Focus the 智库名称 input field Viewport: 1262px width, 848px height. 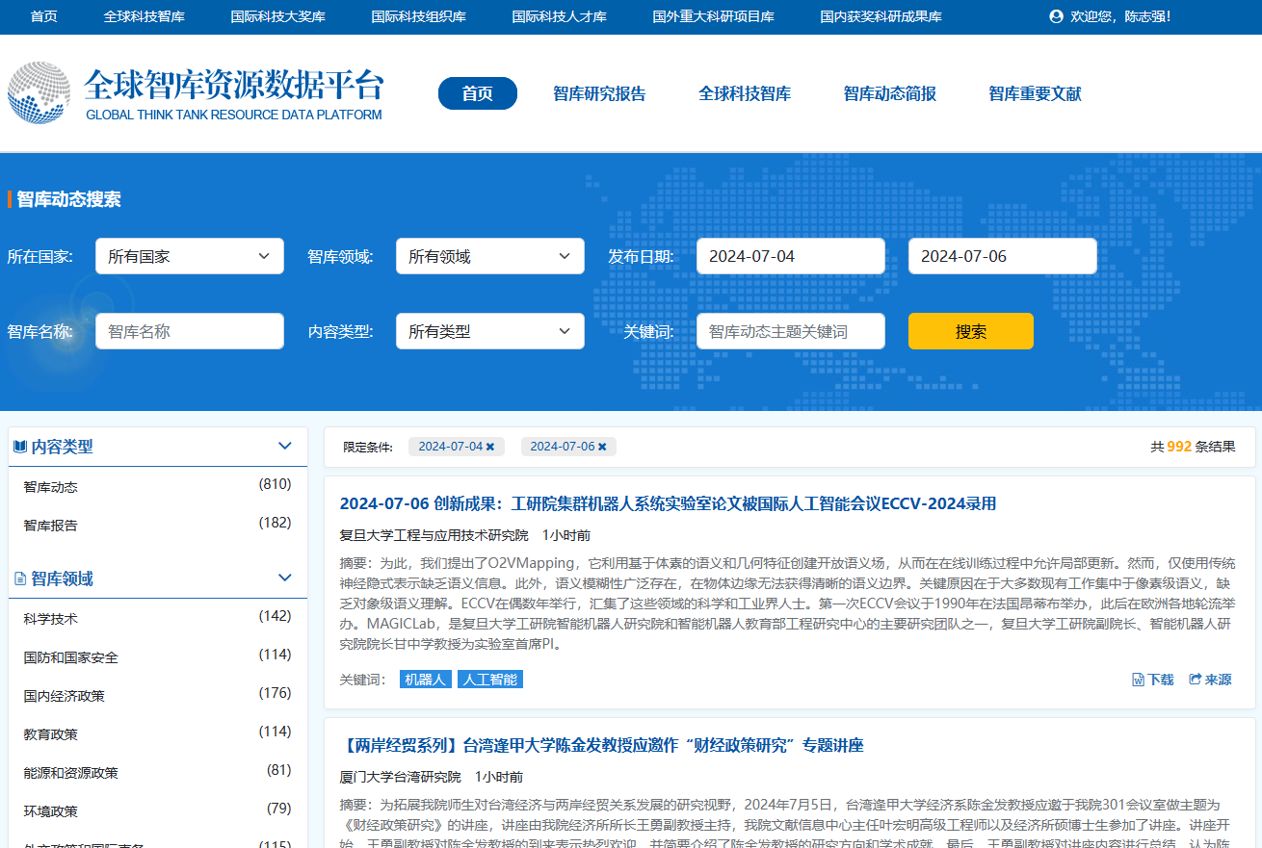pos(190,331)
